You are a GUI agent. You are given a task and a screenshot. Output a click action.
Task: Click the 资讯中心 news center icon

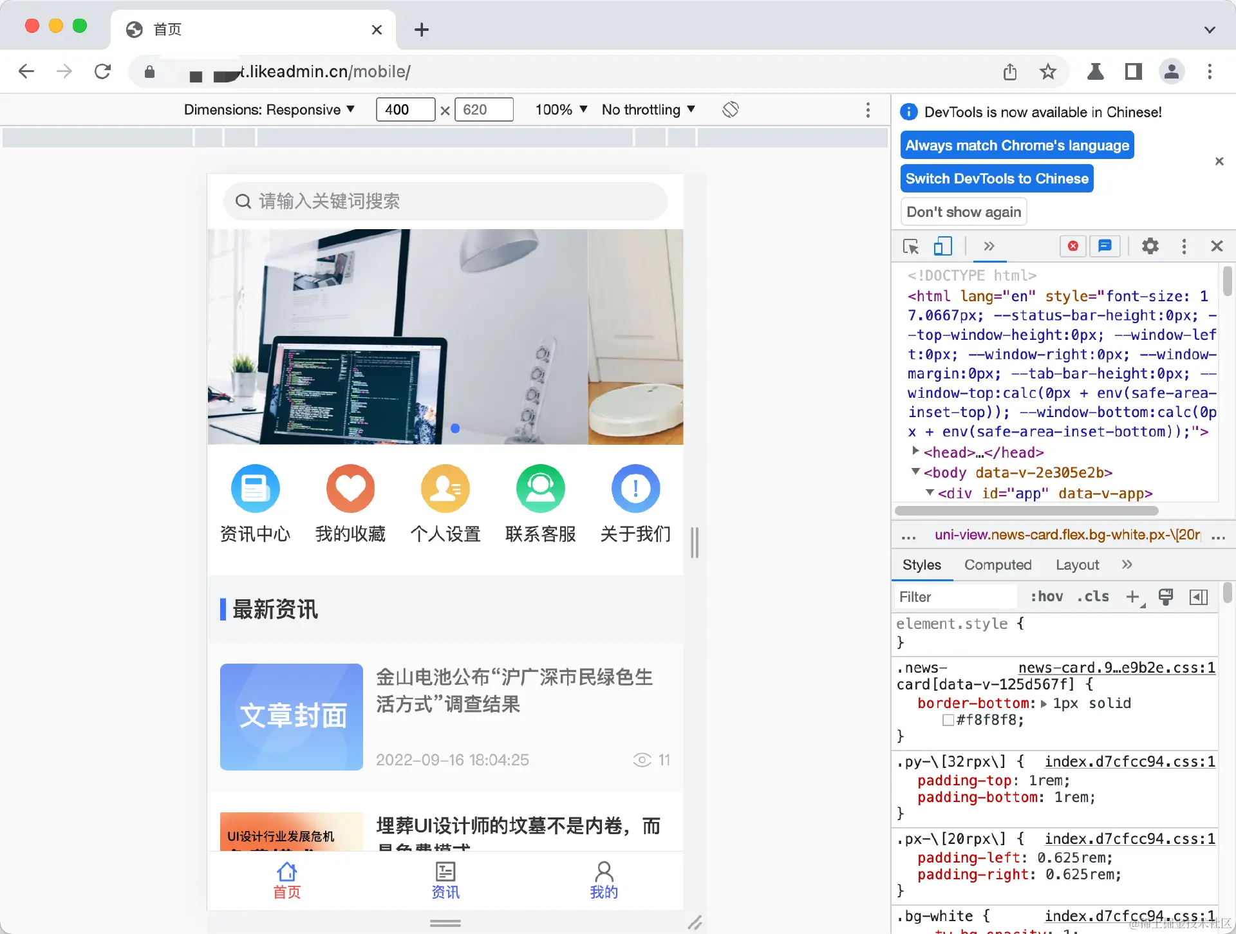(x=255, y=489)
